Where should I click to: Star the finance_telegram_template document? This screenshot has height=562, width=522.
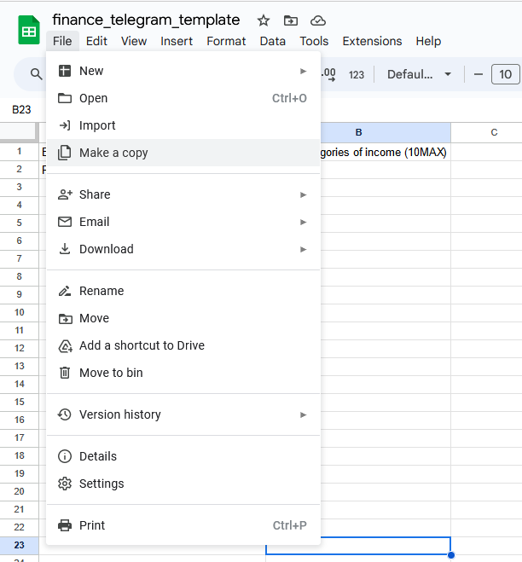click(x=264, y=20)
